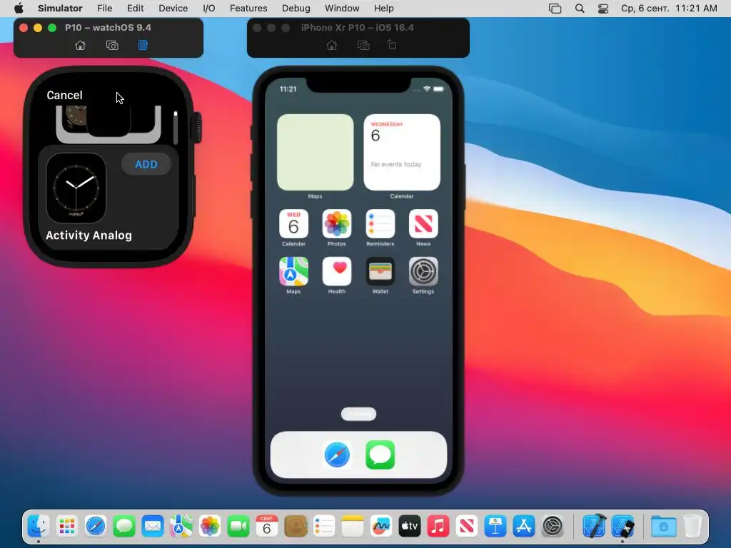Open Safari in the iPhone dock
This screenshot has height=548, width=731.
pos(337,455)
